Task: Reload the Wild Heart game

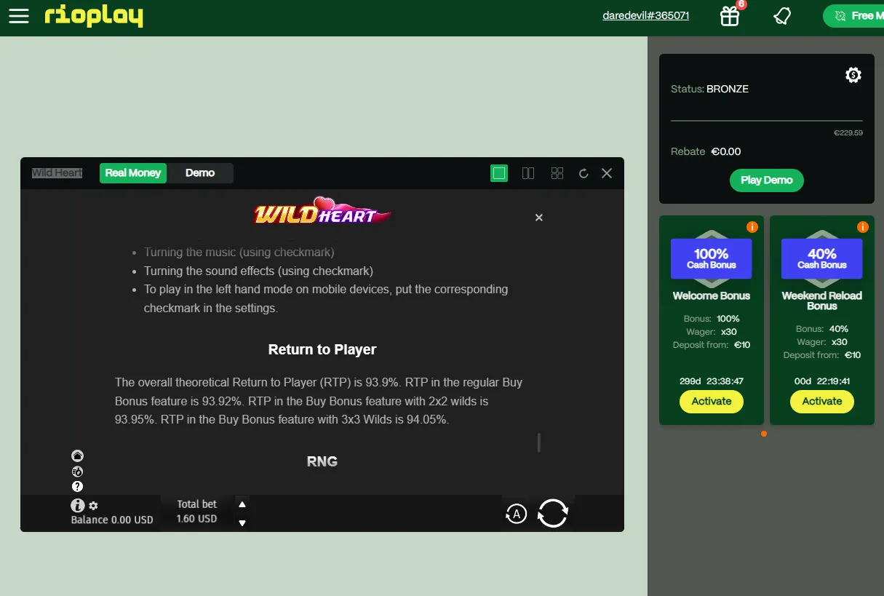Action: point(583,173)
